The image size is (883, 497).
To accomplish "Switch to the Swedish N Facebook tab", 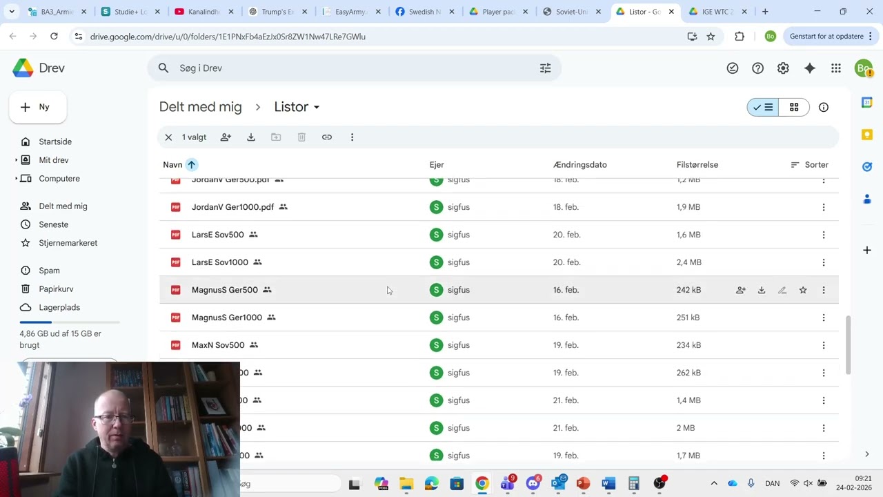I will 426,12.
